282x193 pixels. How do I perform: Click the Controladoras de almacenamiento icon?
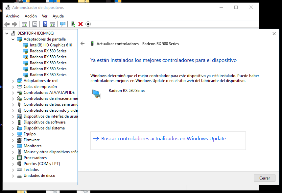click(x=19, y=98)
